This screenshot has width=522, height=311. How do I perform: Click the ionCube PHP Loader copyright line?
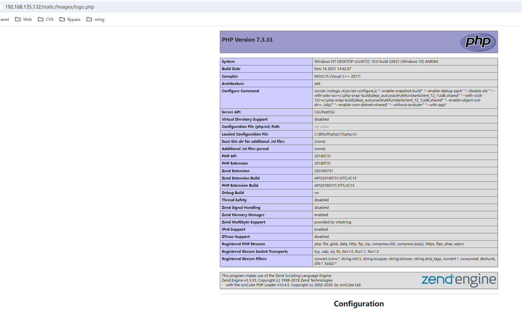tap(293, 285)
